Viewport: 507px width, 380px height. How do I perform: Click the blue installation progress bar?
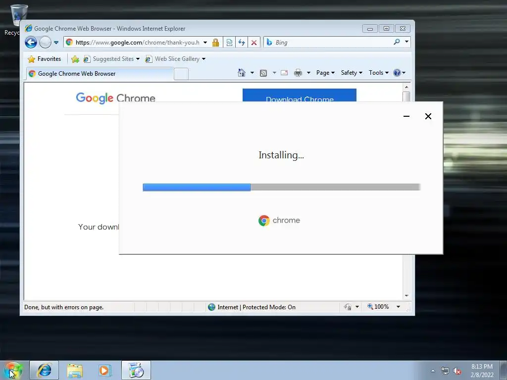(x=197, y=187)
